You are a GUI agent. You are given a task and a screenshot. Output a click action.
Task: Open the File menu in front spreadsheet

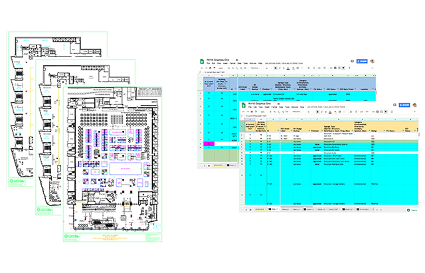(250, 108)
